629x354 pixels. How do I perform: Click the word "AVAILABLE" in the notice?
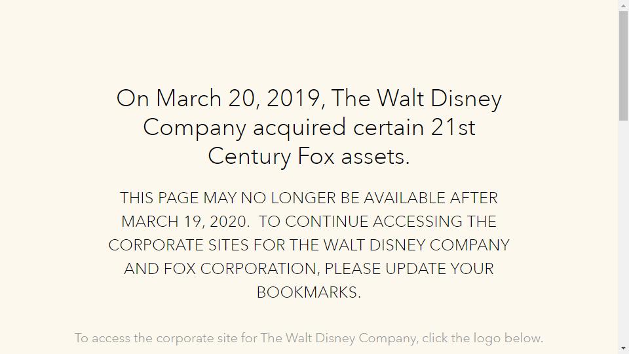(404, 198)
